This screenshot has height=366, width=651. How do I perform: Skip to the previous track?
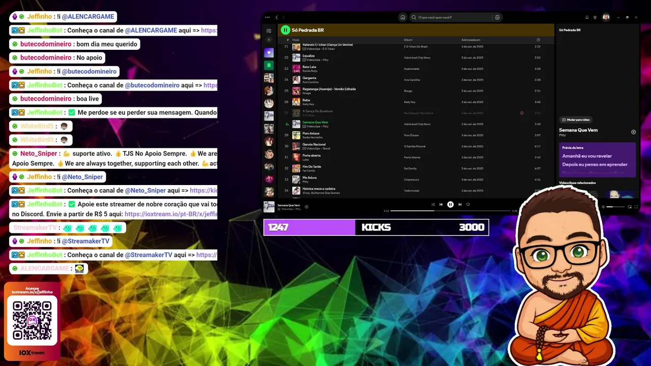[441, 204]
